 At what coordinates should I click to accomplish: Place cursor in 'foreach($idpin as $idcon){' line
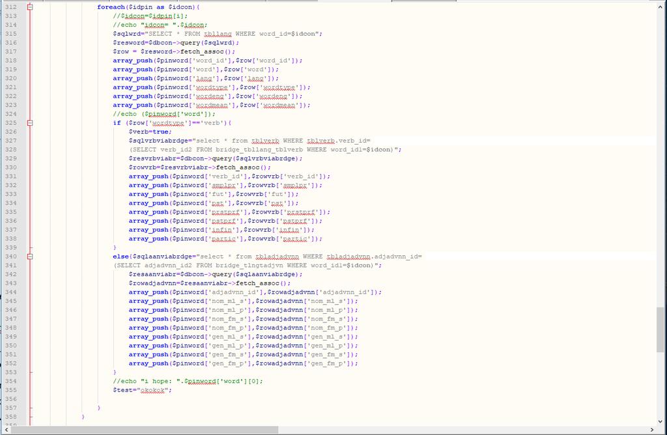click(149, 7)
